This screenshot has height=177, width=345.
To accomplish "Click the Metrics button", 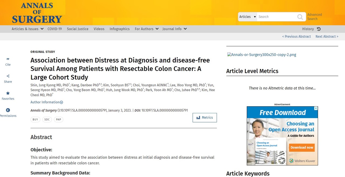I will (205, 118).
